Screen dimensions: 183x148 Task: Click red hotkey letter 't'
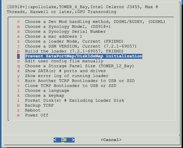pos(18,81)
